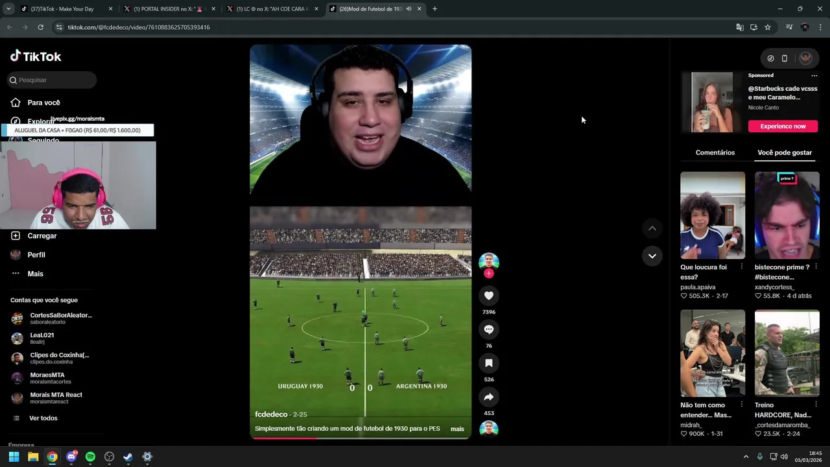Open the Clipes do Coxinha followed account
This screenshot has width=830, height=467.
51,358
